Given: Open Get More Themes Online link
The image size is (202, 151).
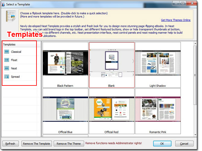Looking at the screenshot, I should (x=176, y=20).
